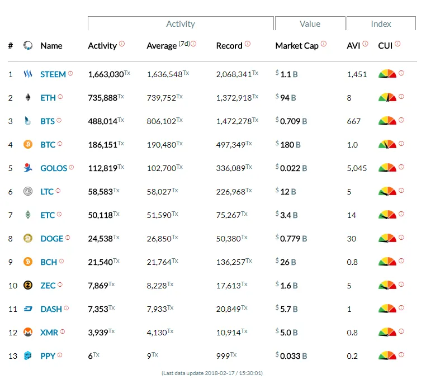Image resolution: width=426 pixels, height=384 pixels.
Task: Click the orange BTC logo icon
Action: [x=28, y=144]
